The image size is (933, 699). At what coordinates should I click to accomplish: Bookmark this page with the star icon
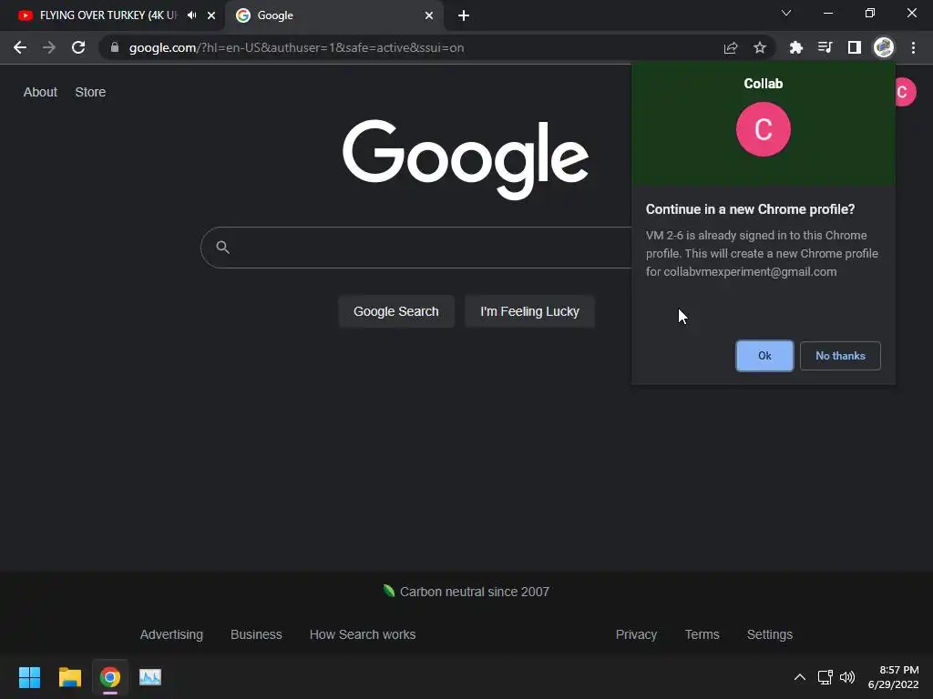[760, 47]
